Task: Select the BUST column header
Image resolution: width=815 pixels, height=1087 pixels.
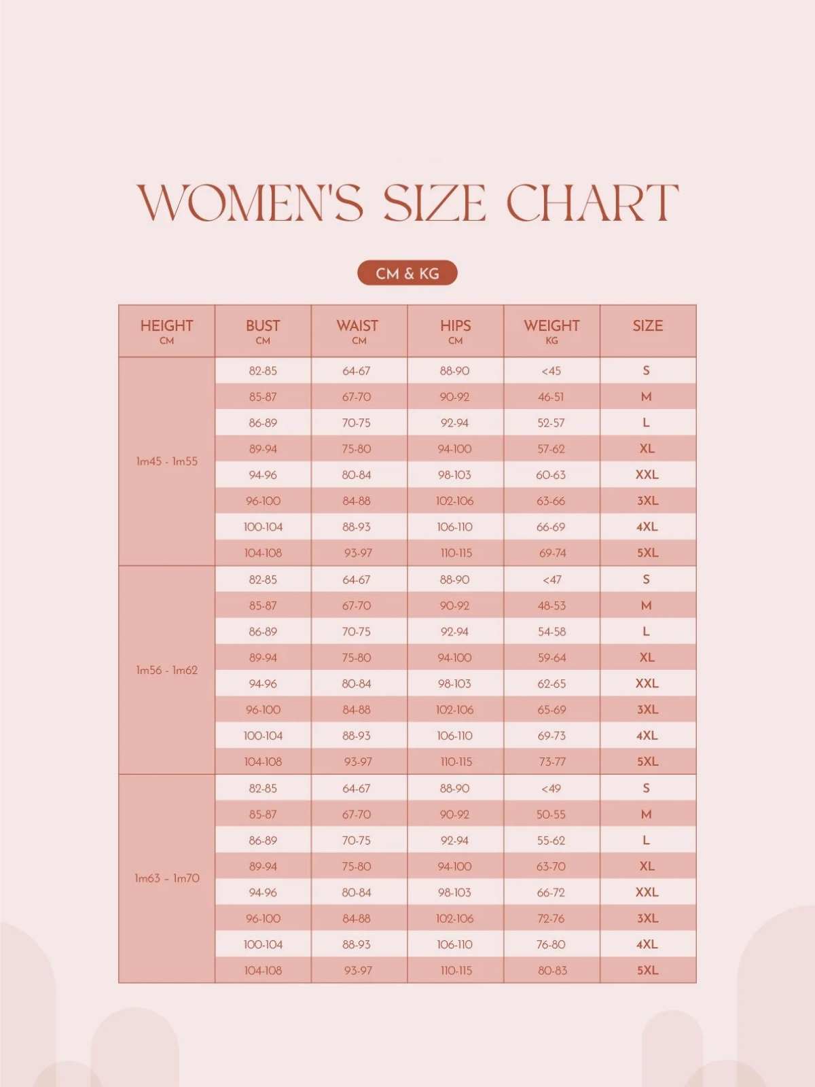Action: coord(263,331)
